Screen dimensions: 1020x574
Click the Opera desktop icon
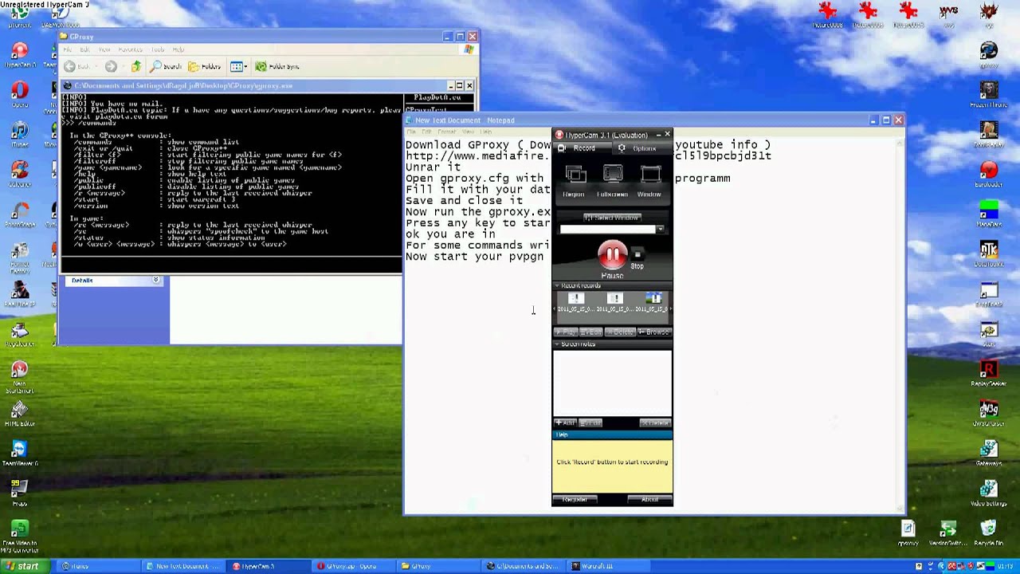point(20,95)
